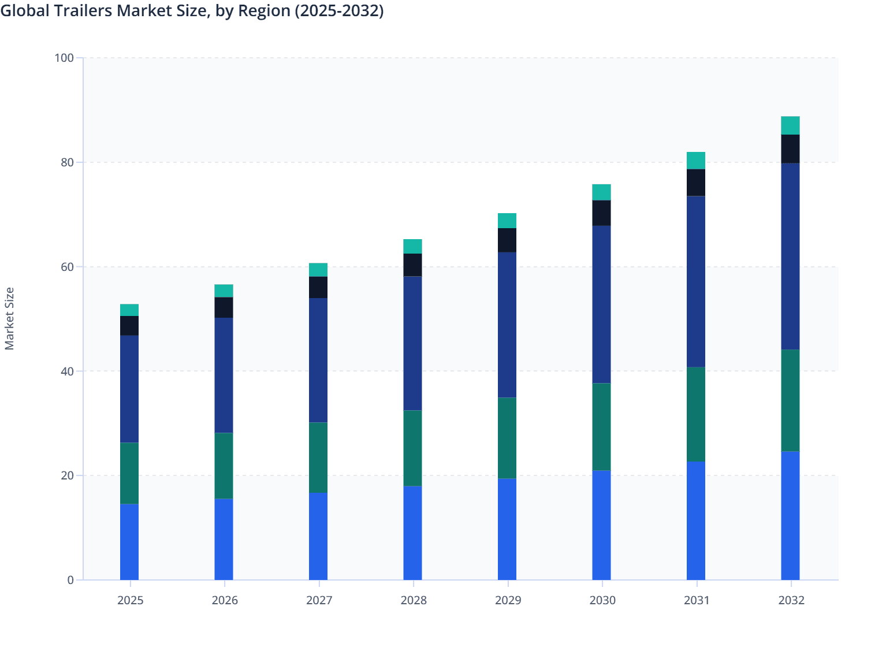Image resolution: width=871 pixels, height=647 pixels.
Task: Click the 2032 stacked bar
Action: [x=791, y=347]
